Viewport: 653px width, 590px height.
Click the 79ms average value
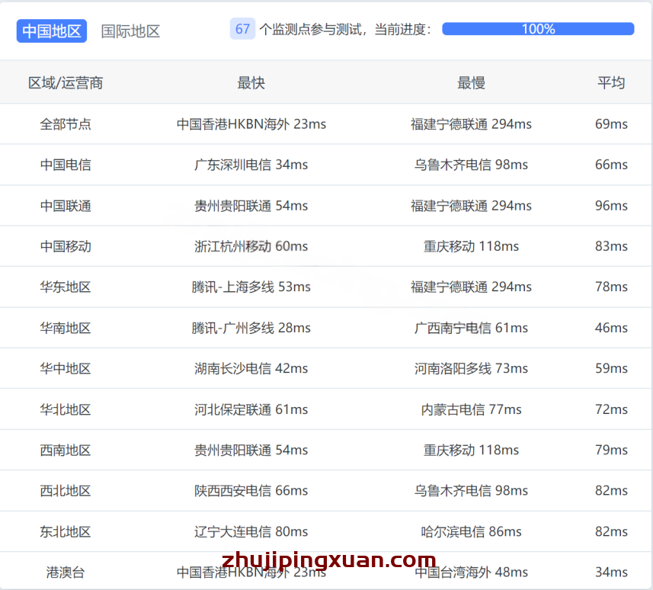611,450
